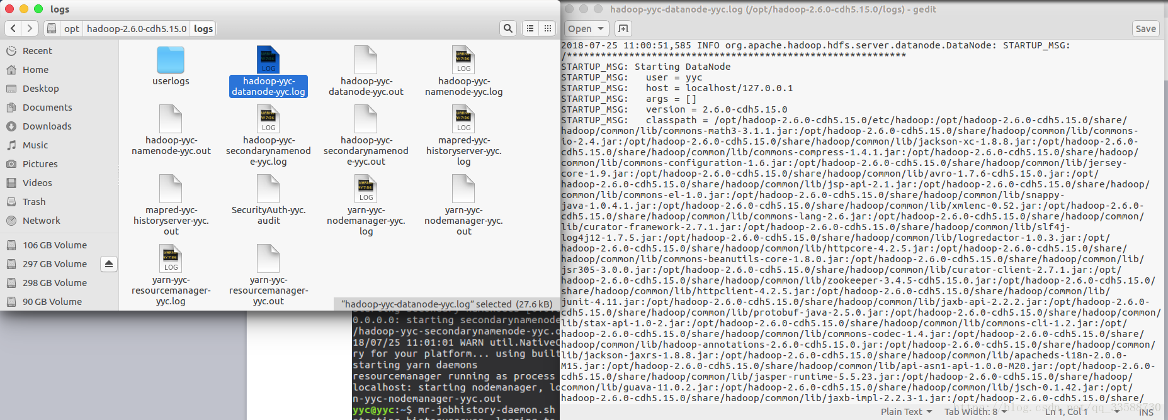Select hadoop-yyc-namenode-yyc.log file icon

[x=463, y=60]
